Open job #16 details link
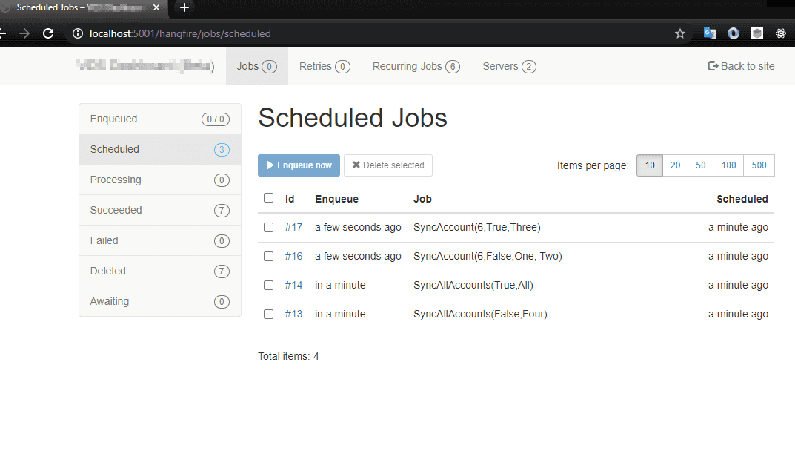Image resolution: width=795 pixels, height=474 pixels. pos(293,256)
